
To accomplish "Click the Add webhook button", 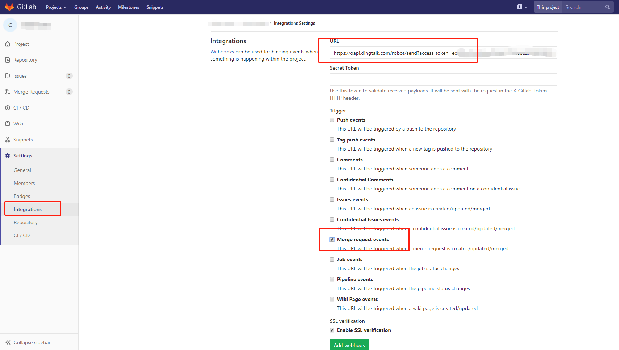I will point(349,345).
